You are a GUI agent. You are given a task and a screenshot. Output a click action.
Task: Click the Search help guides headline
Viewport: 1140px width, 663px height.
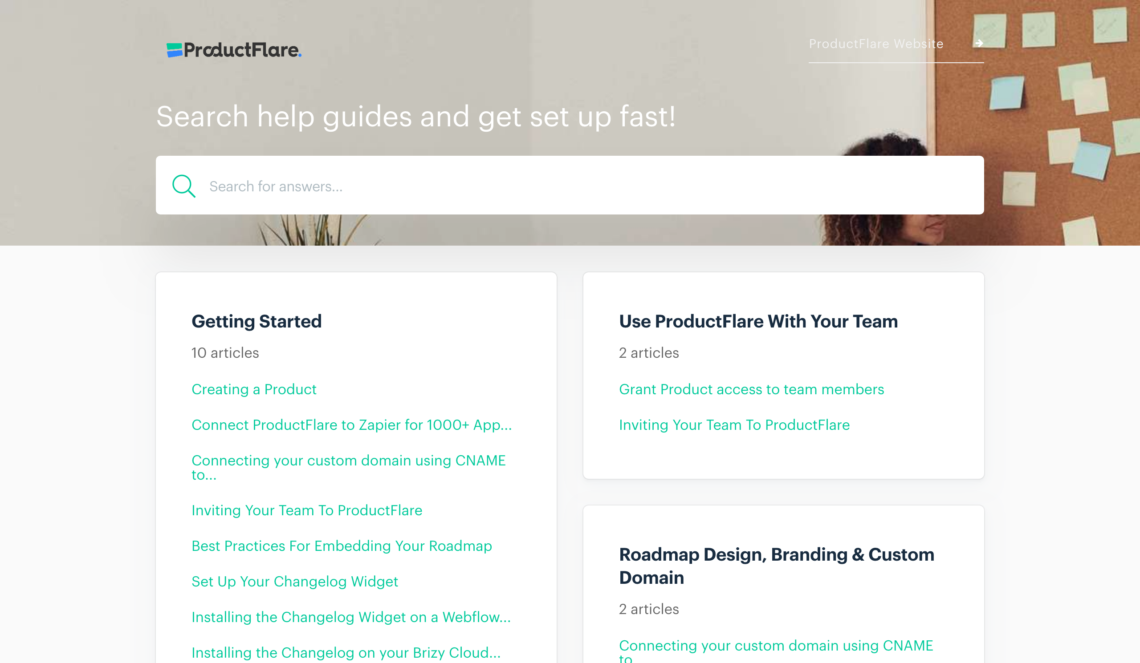pos(416,117)
